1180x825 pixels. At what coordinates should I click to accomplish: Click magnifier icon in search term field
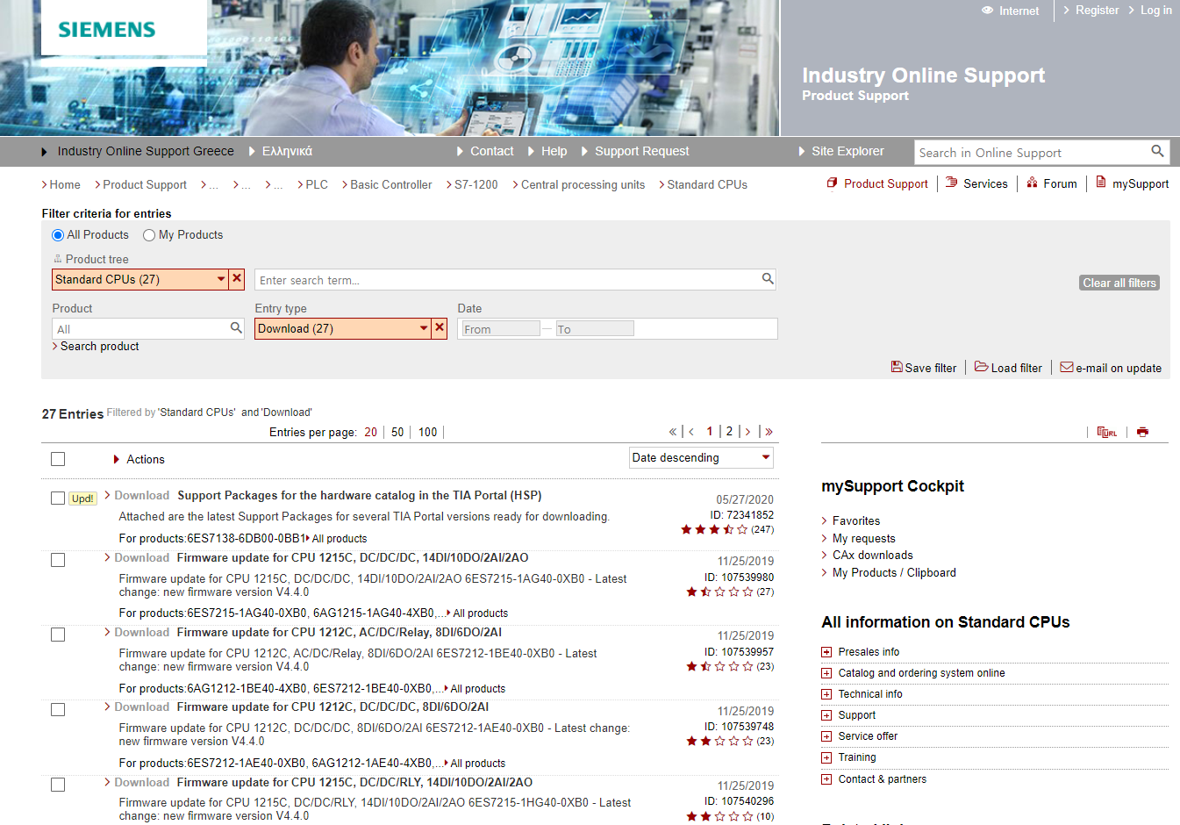point(768,279)
